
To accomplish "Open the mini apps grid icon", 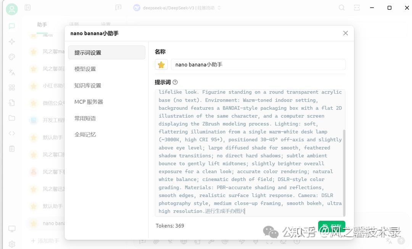I will tap(12, 87).
